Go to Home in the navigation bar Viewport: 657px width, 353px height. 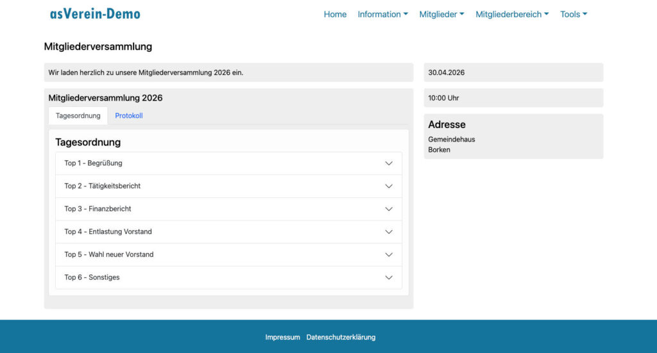pos(335,14)
